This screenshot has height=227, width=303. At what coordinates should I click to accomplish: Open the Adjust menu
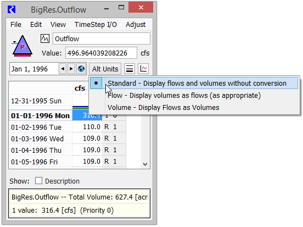click(x=136, y=25)
